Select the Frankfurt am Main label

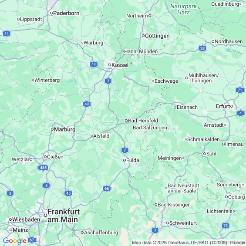(64, 216)
